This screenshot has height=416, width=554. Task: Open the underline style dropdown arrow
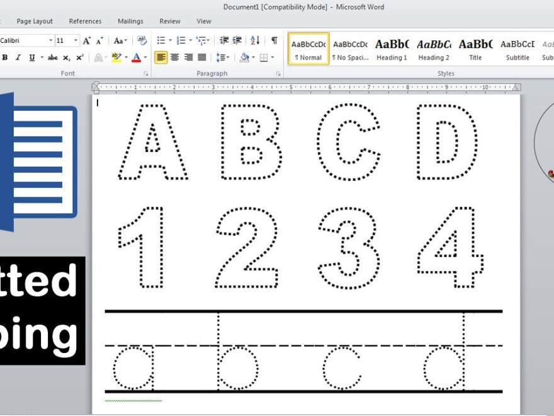coord(42,57)
